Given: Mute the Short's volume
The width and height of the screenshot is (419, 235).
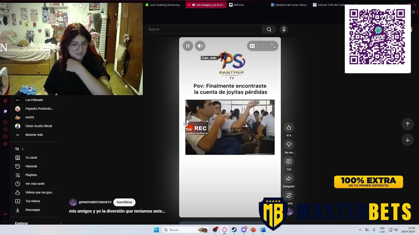Looking at the screenshot, I should point(200,46).
